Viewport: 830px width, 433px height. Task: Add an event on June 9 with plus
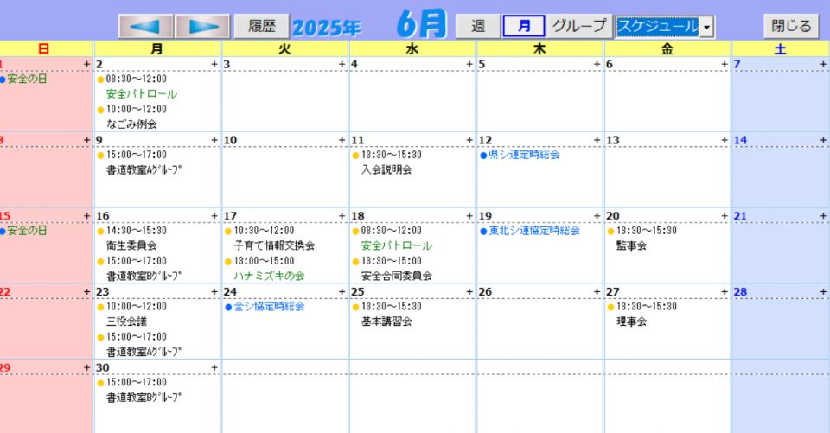(214, 140)
